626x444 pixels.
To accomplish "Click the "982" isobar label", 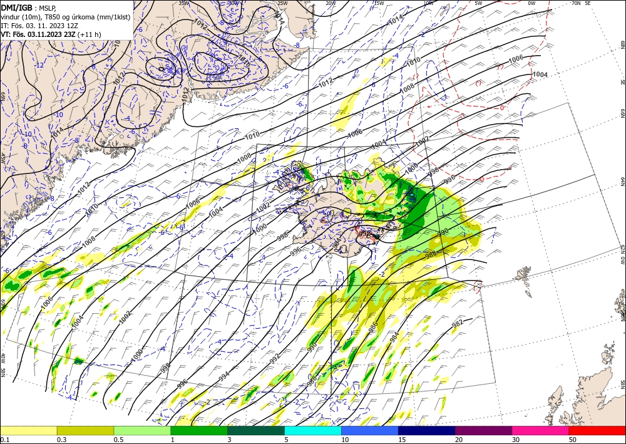I will 458,324.
